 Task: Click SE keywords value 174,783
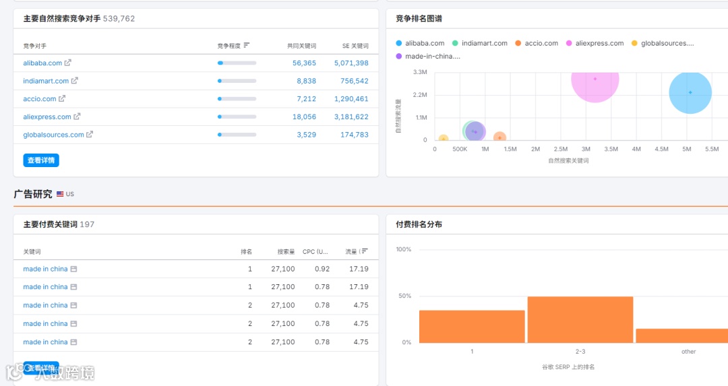point(355,135)
